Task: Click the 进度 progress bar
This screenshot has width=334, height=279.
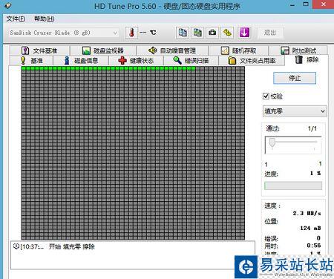Action: [x=293, y=186]
